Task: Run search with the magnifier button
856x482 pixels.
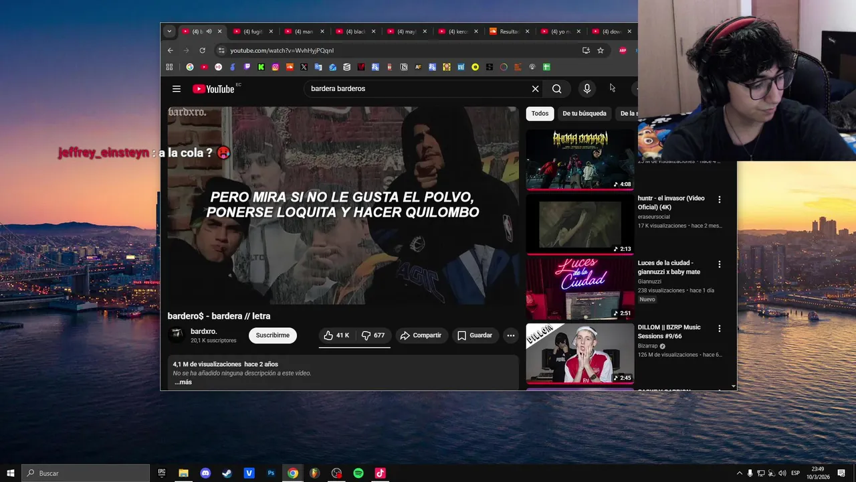Action: (x=556, y=89)
